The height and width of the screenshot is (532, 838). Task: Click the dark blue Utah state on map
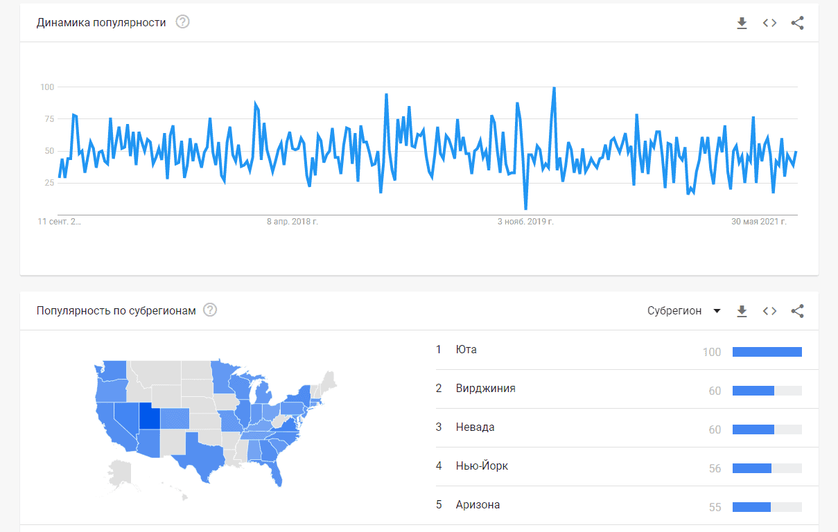[x=149, y=417]
